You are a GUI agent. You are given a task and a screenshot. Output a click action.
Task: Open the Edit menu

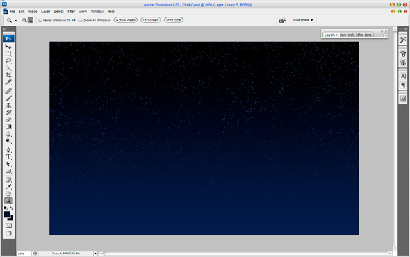tap(22, 12)
